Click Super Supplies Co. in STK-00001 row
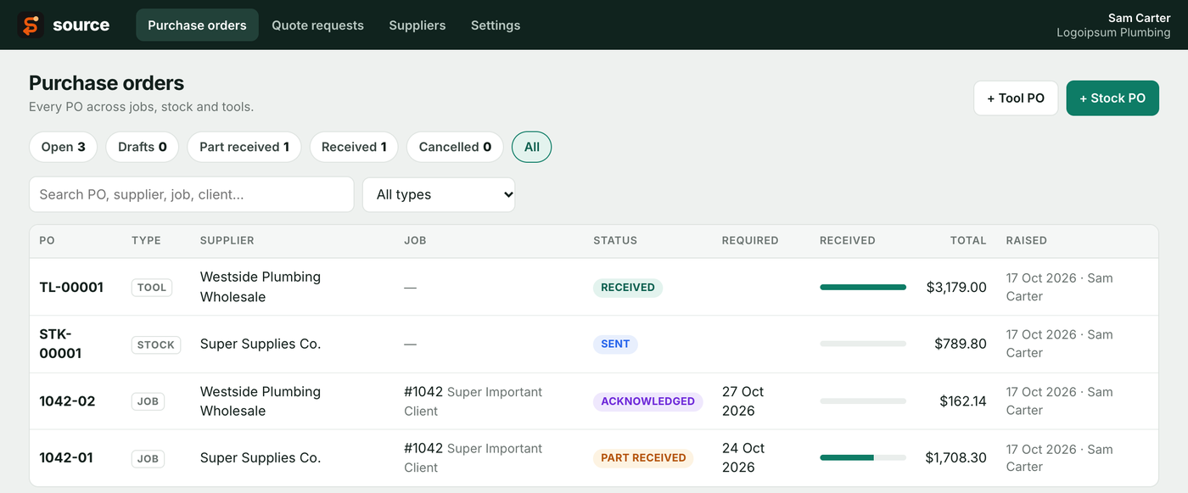Viewport: 1188px width, 493px height. pyautogui.click(x=261, y=344)
